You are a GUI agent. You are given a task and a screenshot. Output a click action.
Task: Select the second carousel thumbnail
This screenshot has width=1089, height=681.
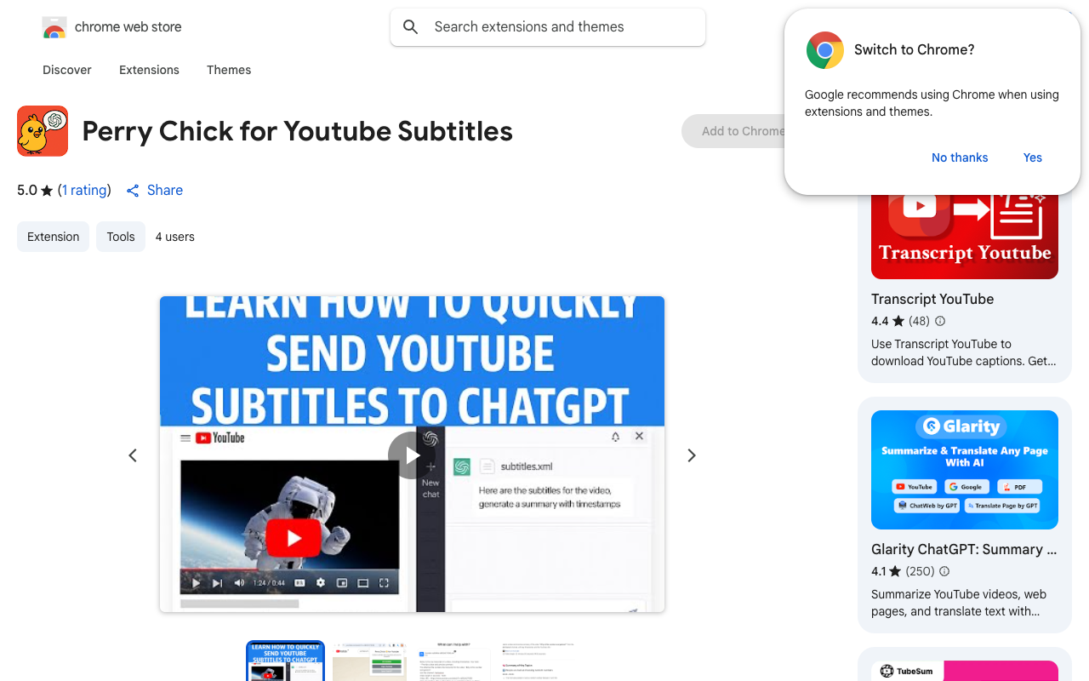(369, 661)
